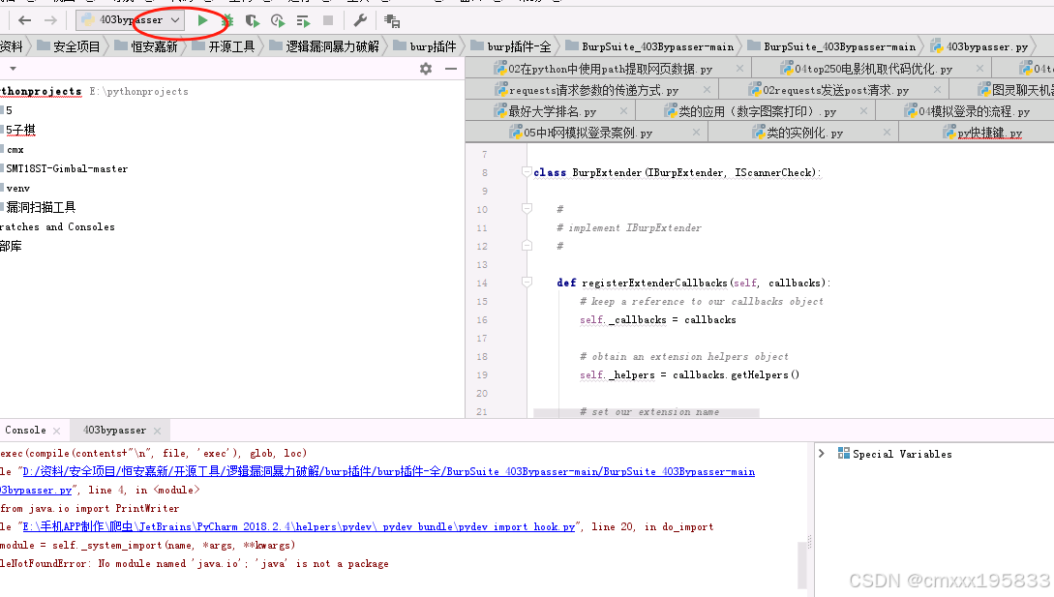1054x597 pixels.
Task: Run with coverage using the coverage icon
Action: point(253,20)
